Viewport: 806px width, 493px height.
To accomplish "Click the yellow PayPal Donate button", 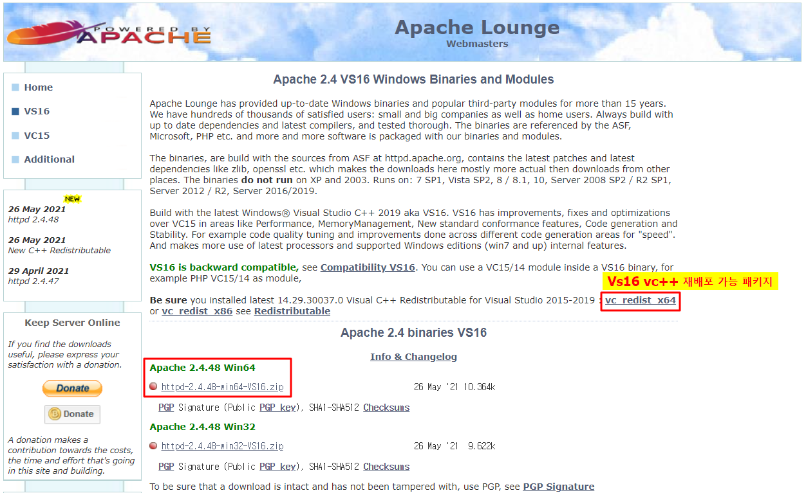I will tap(72, 388).
